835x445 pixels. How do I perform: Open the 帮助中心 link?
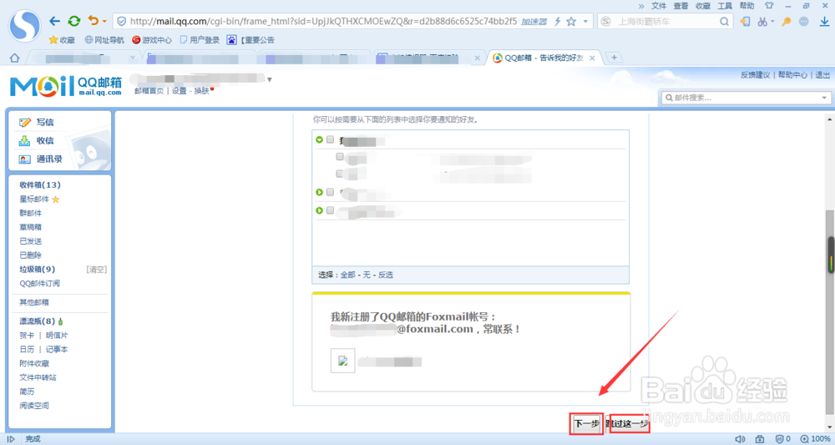tap(792, 75)
